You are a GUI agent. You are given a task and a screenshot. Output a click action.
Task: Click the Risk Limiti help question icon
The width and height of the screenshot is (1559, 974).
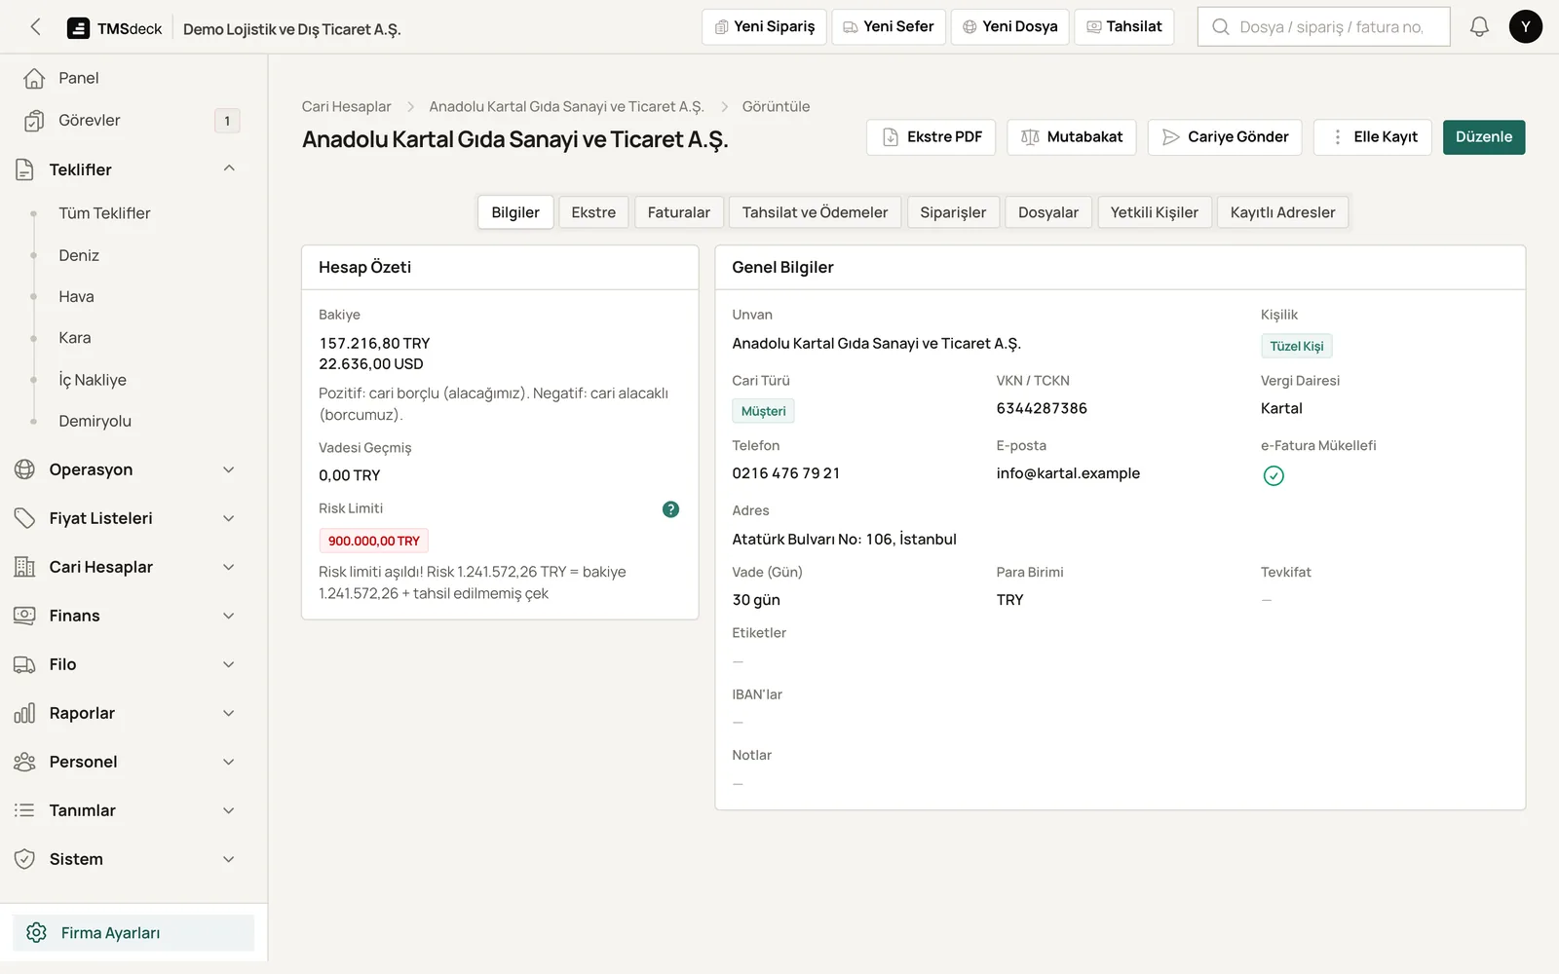[670, 509]
